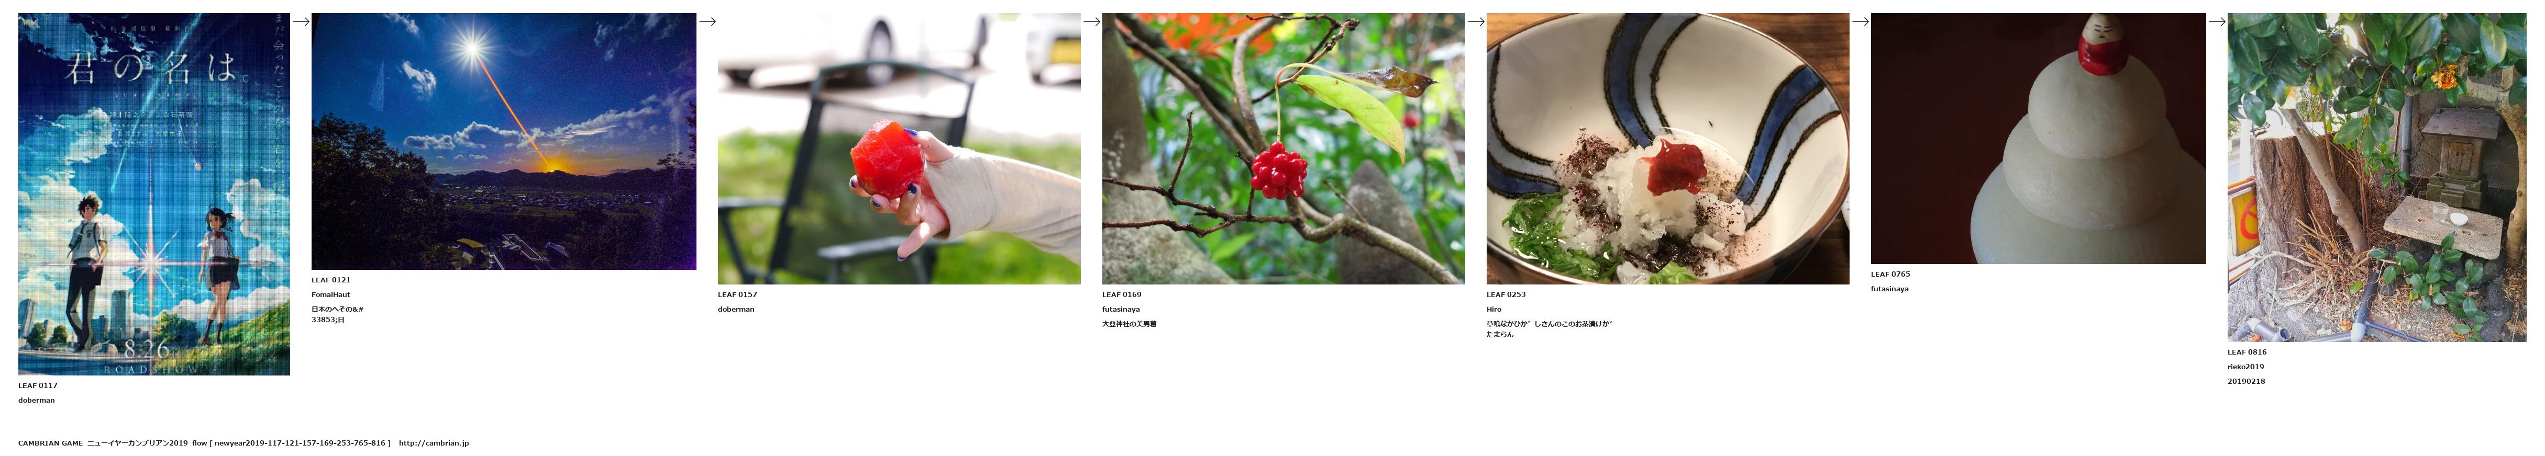The width and height of the screenshot is (2545, 456).
Task: Open the small garden shrine image
Action: [x=2377, y=178]
